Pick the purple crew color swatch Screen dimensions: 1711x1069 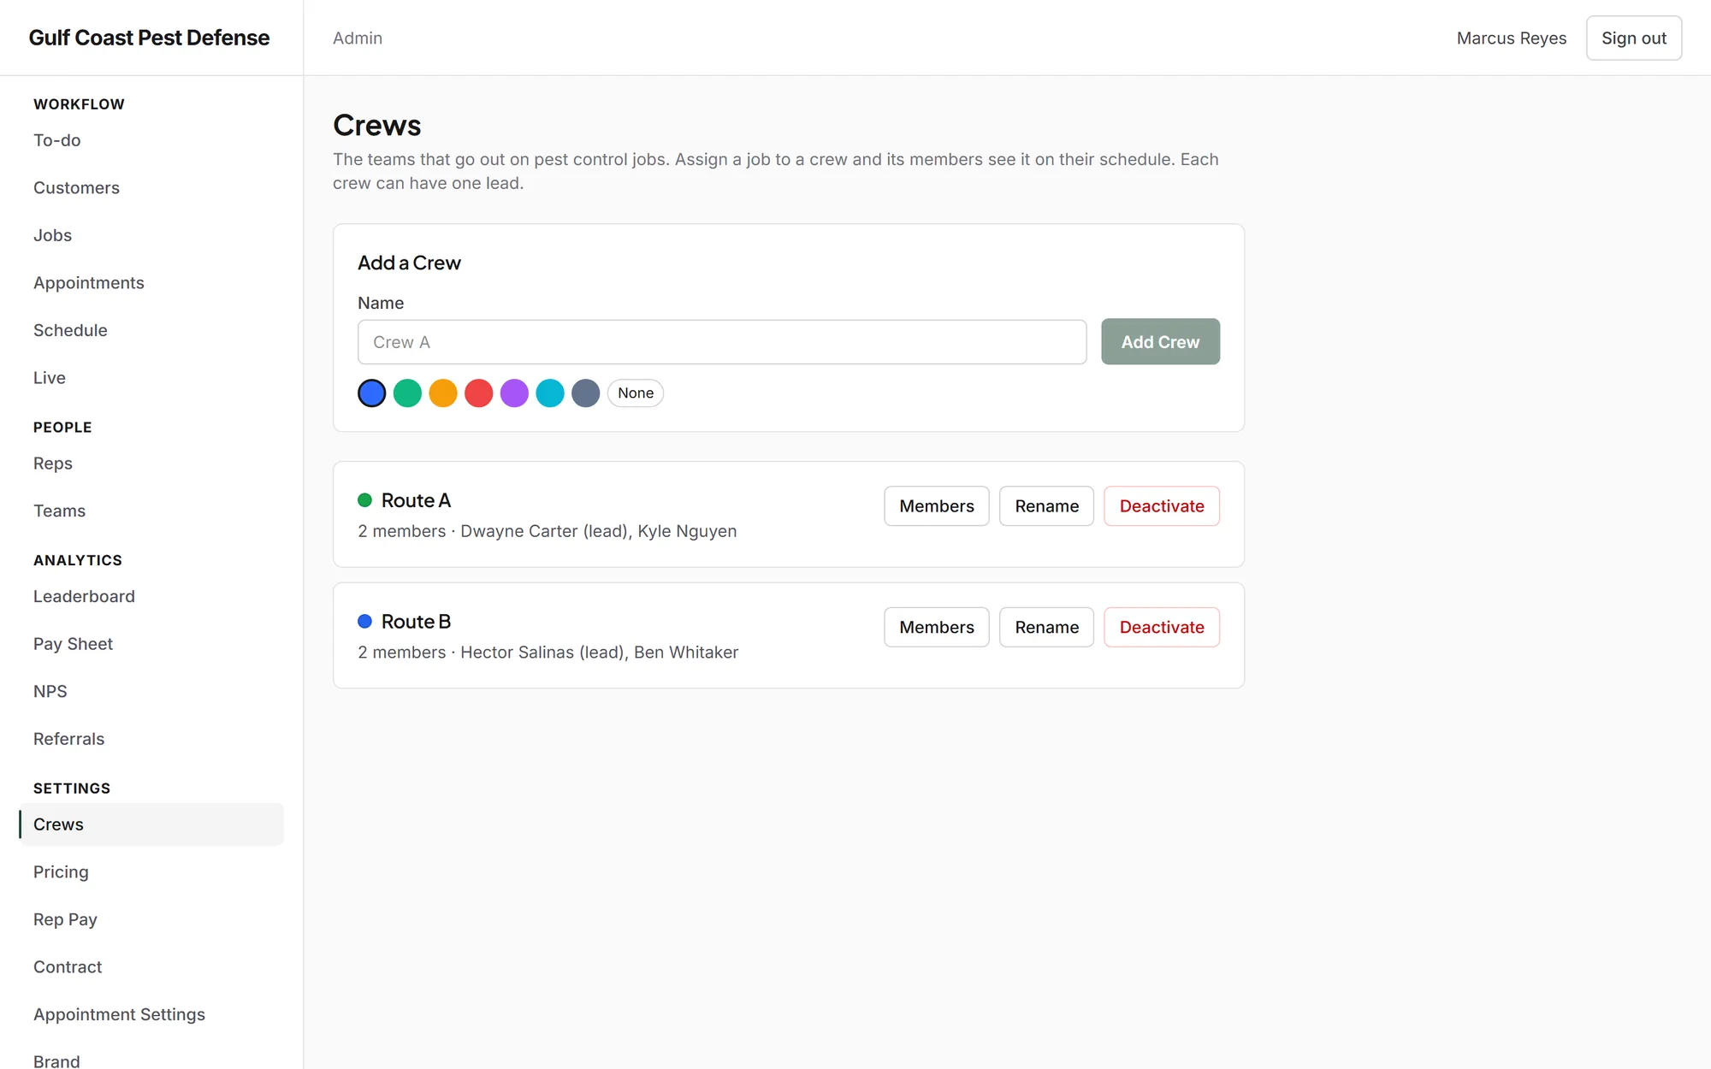(514, 393)
